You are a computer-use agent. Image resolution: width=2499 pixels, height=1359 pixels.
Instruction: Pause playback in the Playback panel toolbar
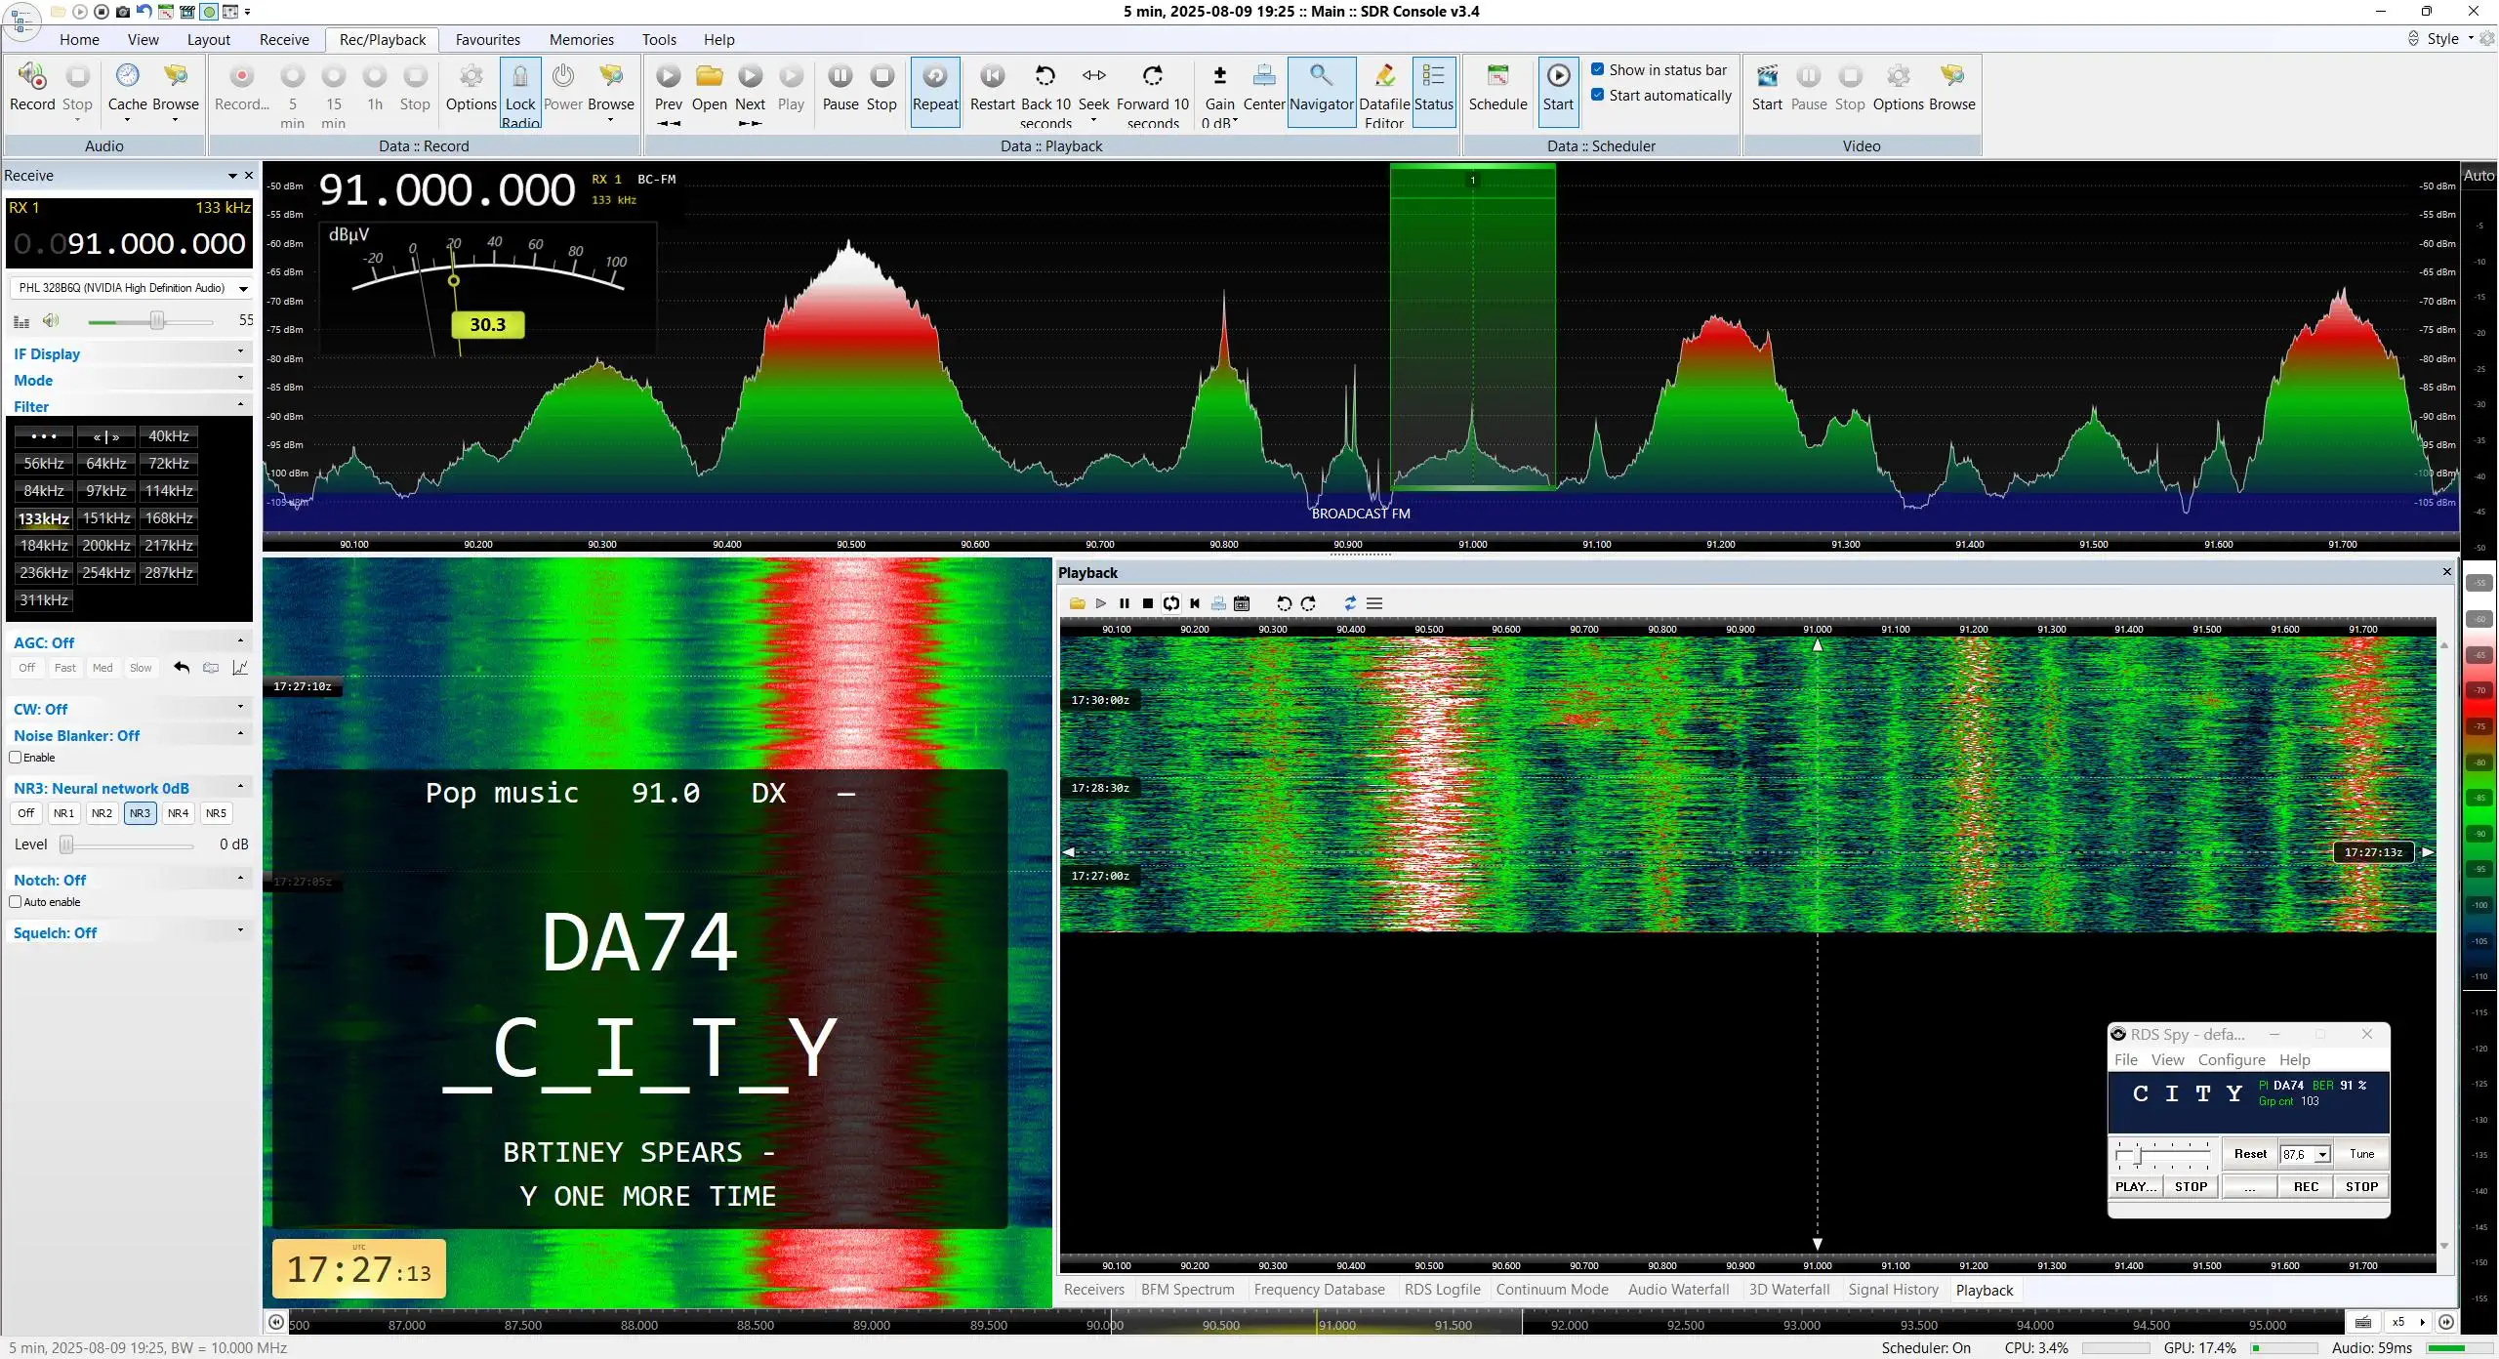[1124, 603]
